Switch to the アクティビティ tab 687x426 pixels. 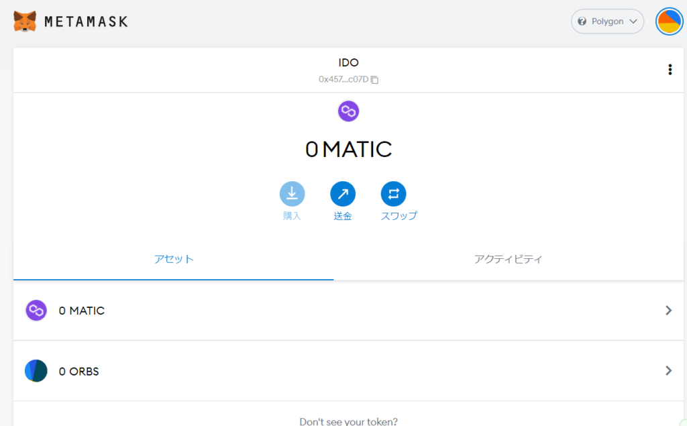pos(508,259)
